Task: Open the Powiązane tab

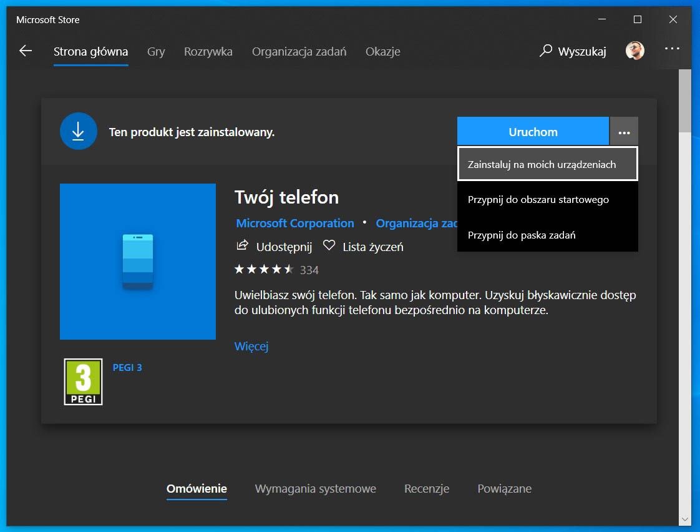Action: click(505, 489)
